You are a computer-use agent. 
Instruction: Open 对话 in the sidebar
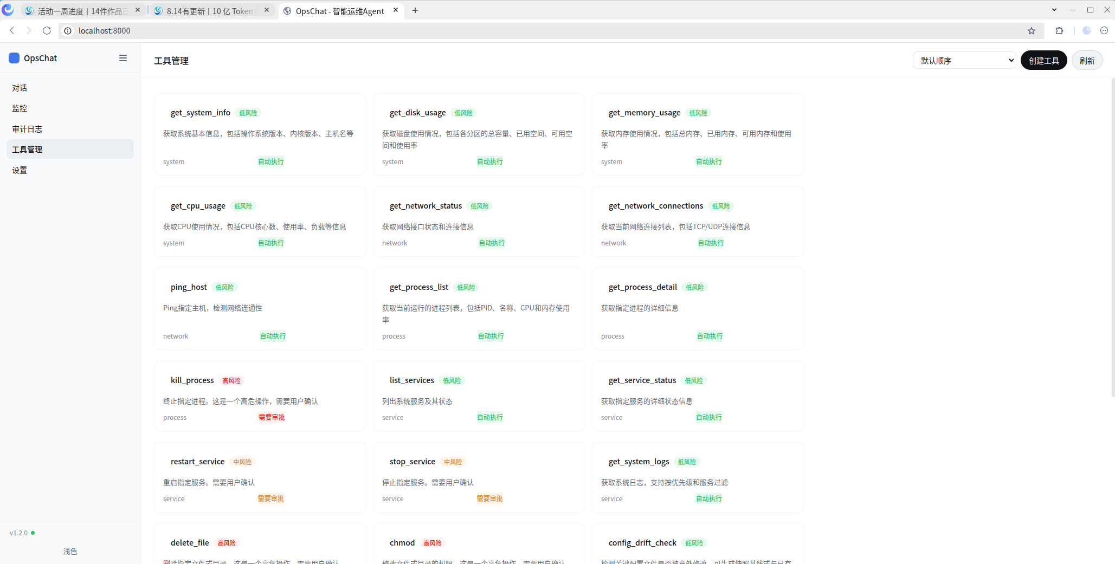(x=70, y=88)
